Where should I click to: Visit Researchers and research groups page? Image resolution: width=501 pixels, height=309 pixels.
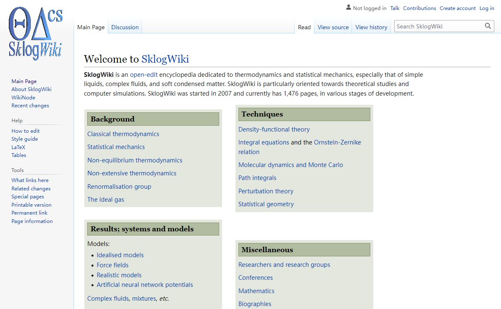(284, 265)
